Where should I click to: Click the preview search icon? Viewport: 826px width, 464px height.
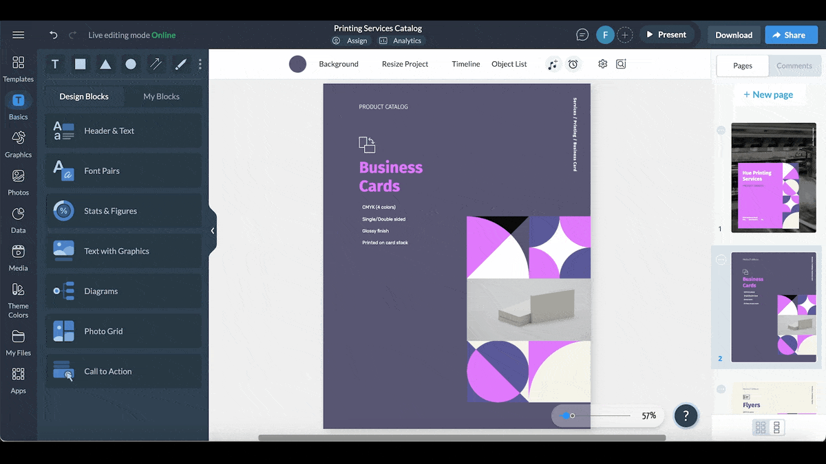pos(621,64)
